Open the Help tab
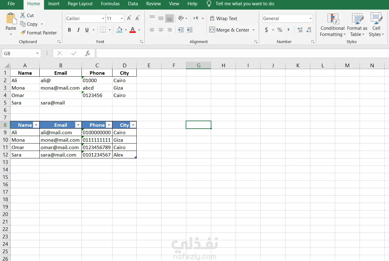Viewport: 389px width, 261px height. 192,4
